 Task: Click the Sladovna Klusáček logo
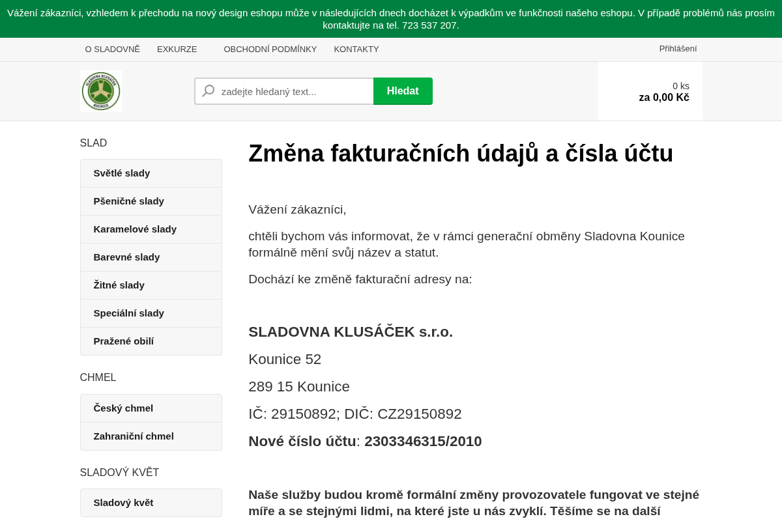pyautogui.click(x=101, y=91)
